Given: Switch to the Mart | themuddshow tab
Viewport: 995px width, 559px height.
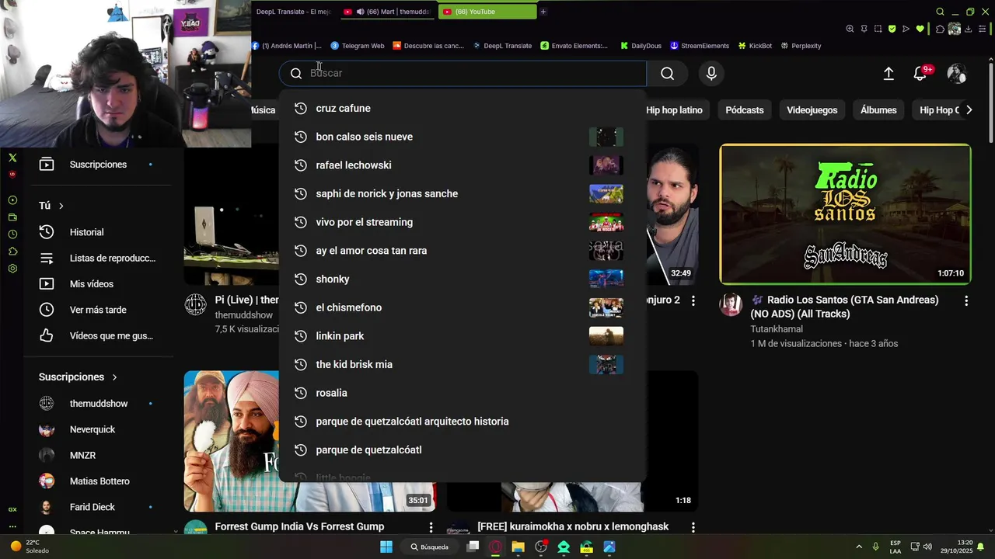Looking at the screenshot, I should (386, 12).
